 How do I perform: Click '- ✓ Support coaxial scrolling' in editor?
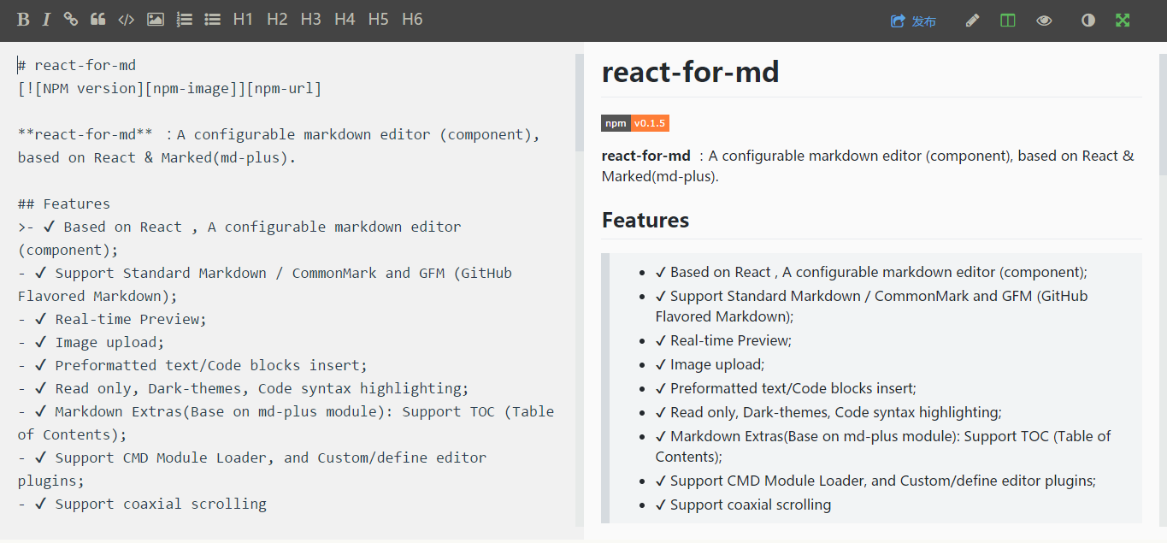[x=142, y=504]
